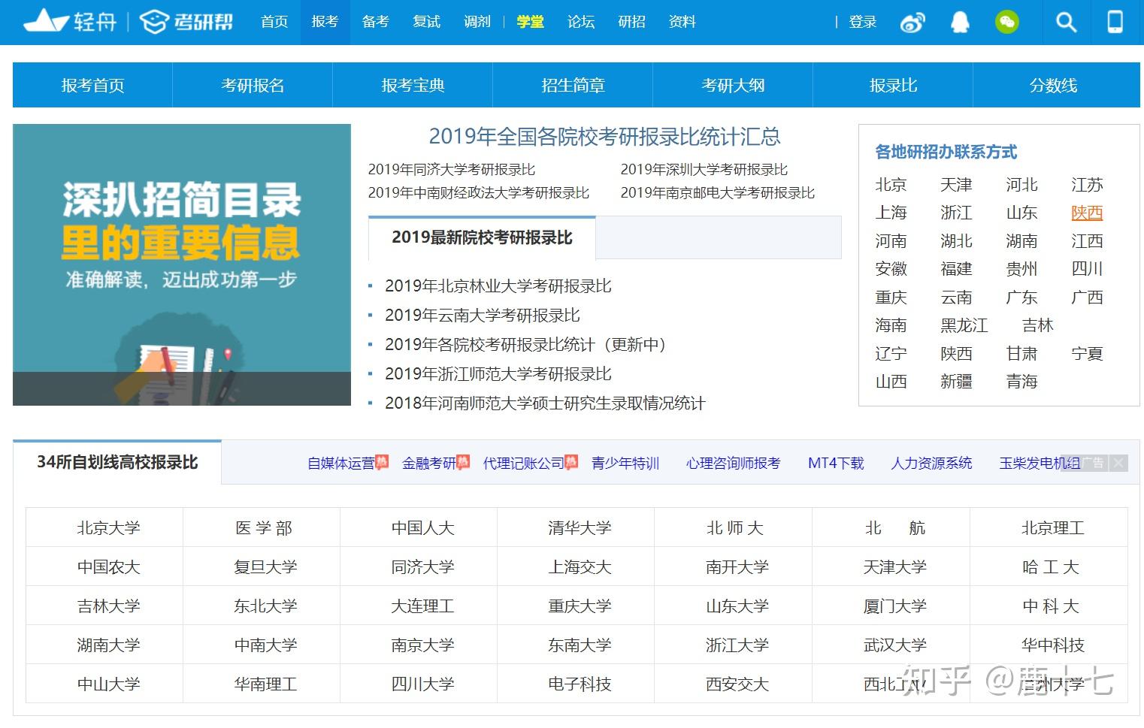Click 北京 in the regional contacts list
The height and width of the screenshot is (728, 1144).
(891, 185)
